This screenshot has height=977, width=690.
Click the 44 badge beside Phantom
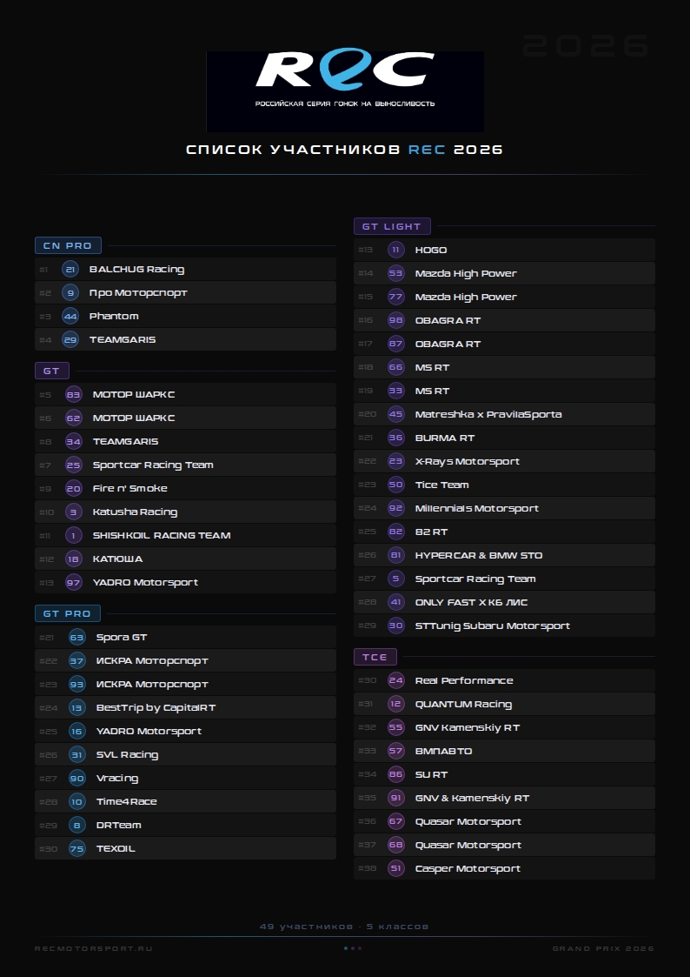pyautogui.click(x=70, y=317)
